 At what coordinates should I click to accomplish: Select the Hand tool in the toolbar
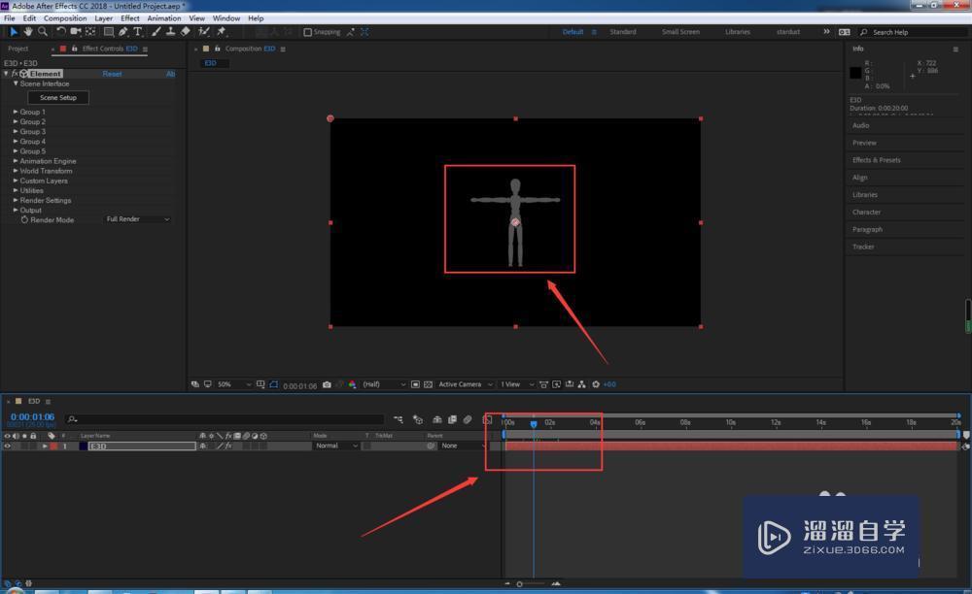click(28, 31)
